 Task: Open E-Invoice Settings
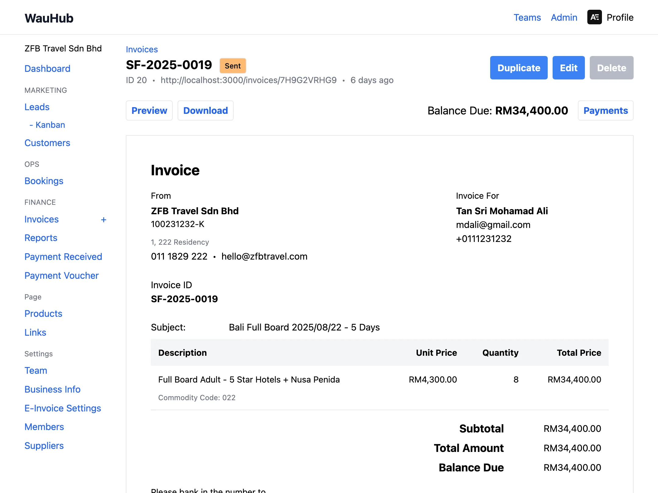[63, 408]
